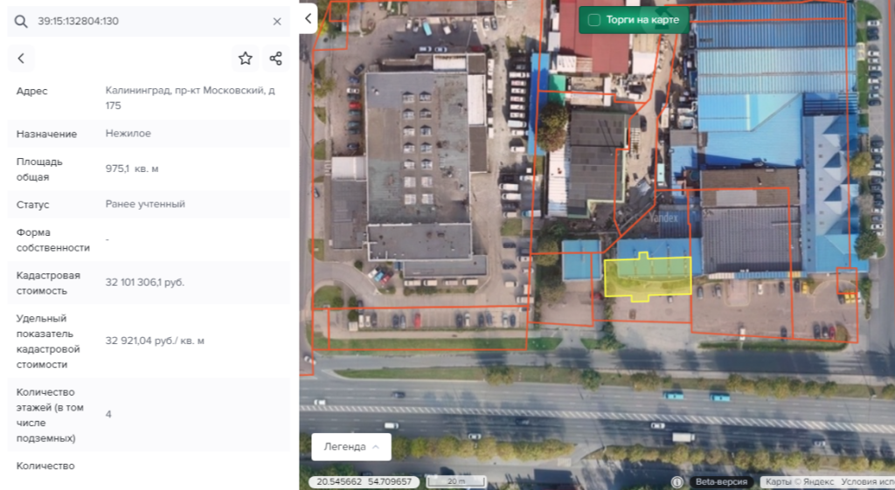
Task: Click the 'Площадь общая' label
Action: (39, 169)
